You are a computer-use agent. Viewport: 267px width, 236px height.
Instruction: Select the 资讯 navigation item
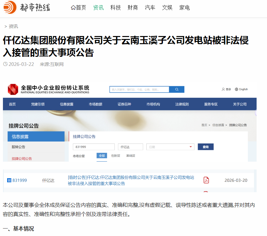98,8
